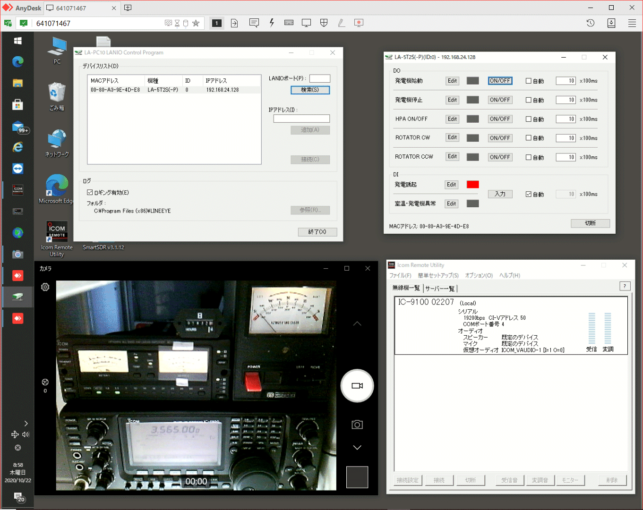Enable 自動 checkbox for 発電機始動
This screenshot has height=510, width=643.
click(x=529, y=81)
